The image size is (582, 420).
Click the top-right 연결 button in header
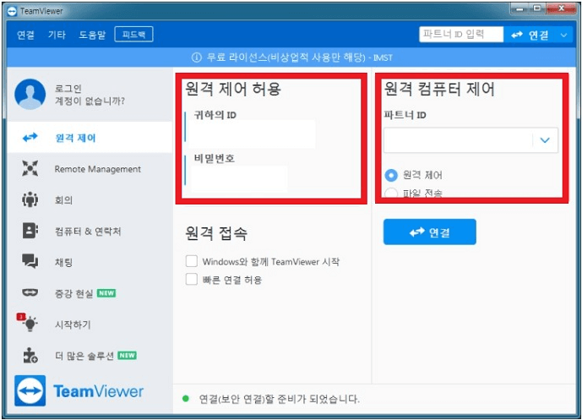coord(530,35)
